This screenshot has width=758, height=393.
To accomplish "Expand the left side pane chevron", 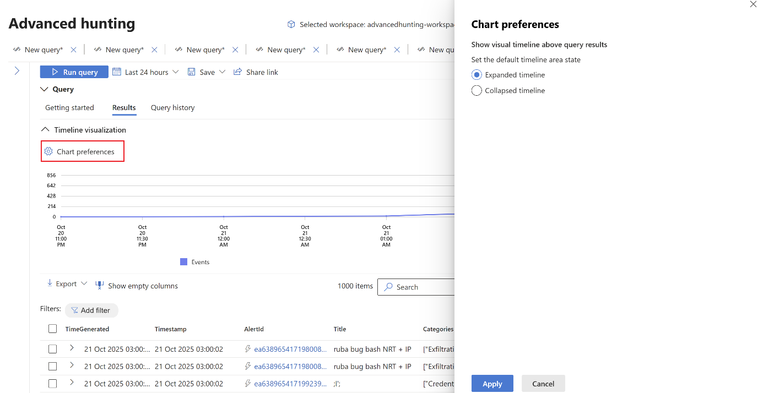I will click(x=17, y=71).
